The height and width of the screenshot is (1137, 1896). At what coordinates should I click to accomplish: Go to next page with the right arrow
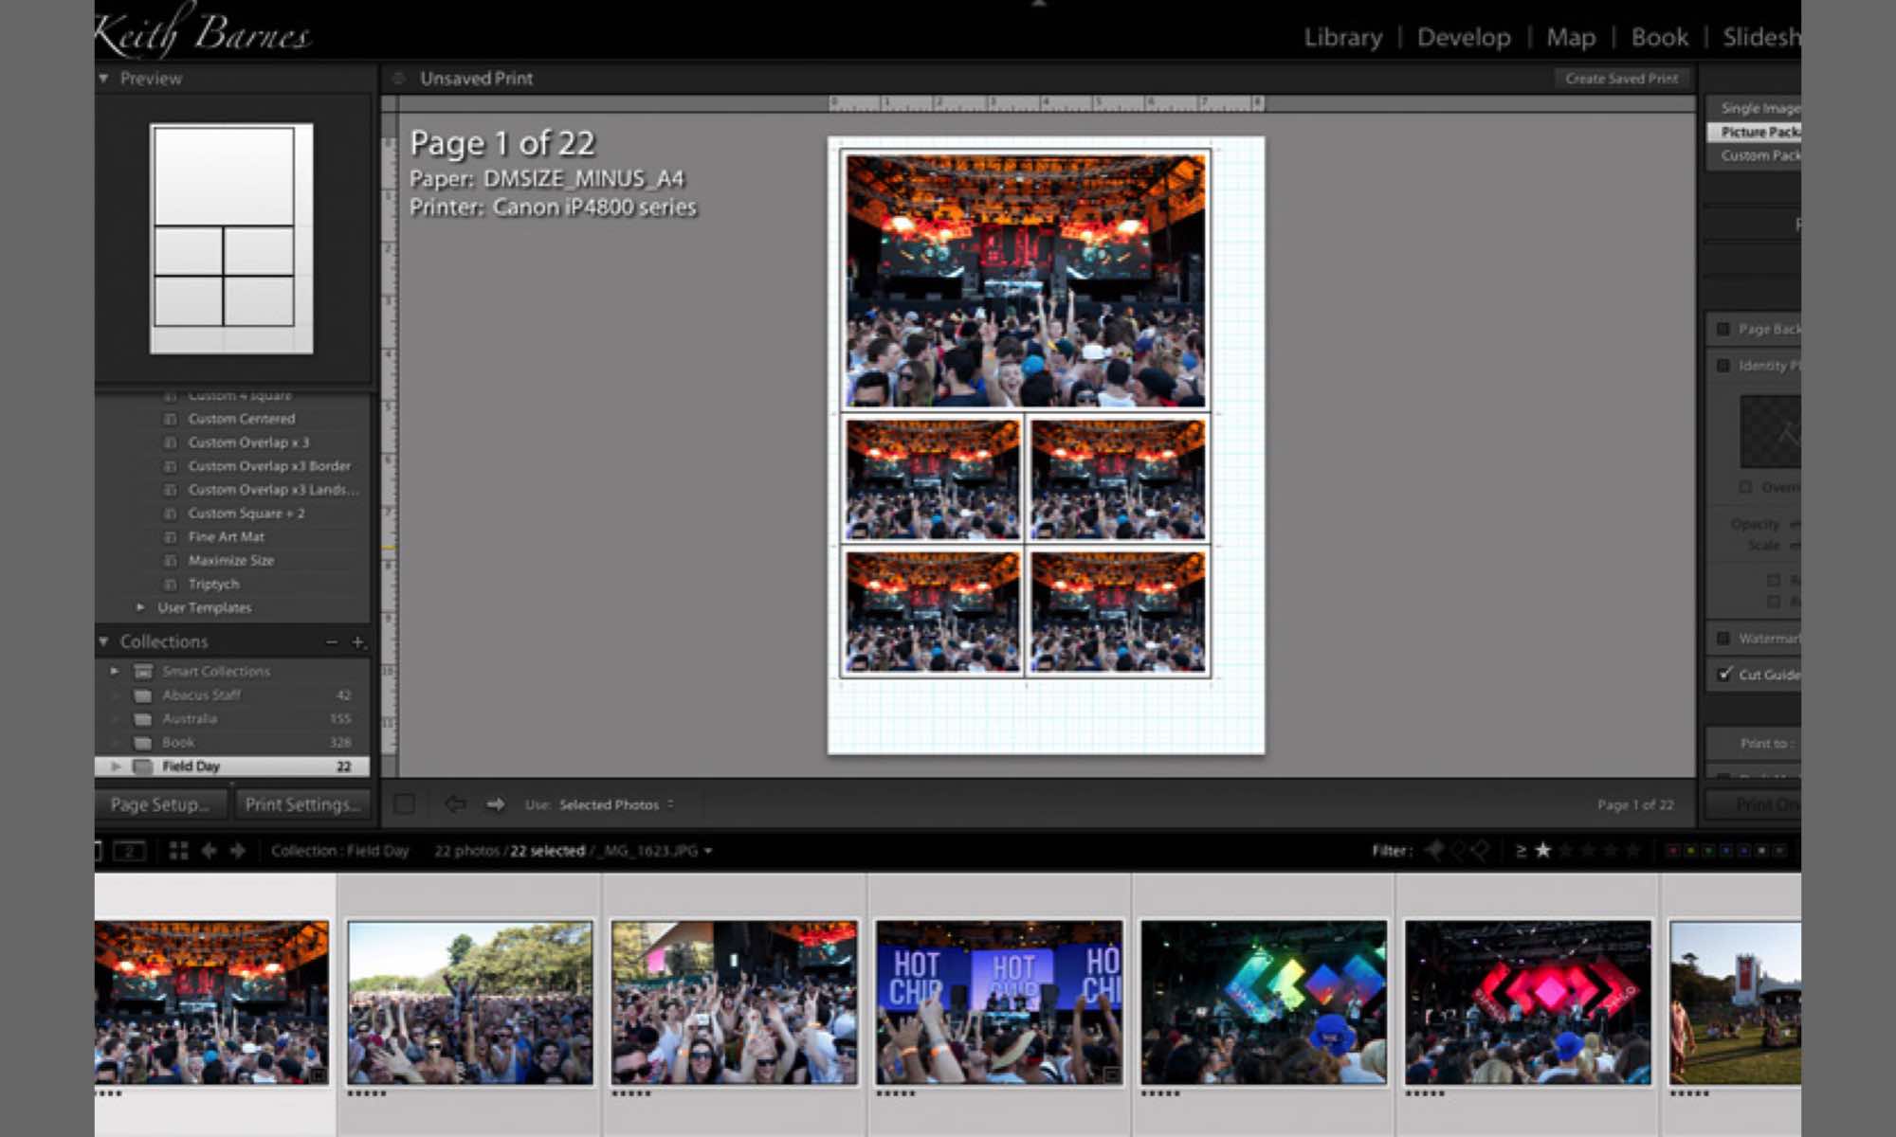point(496,804)
